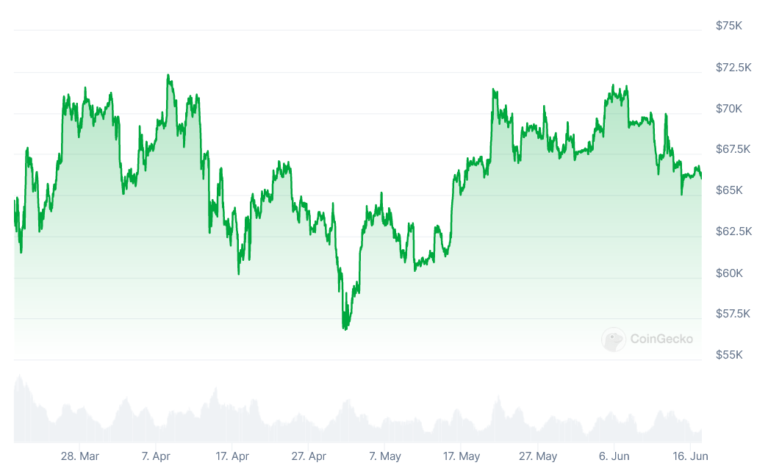
Task: Click the lowest price point on the chart line
Action: (x=345, y=328)
